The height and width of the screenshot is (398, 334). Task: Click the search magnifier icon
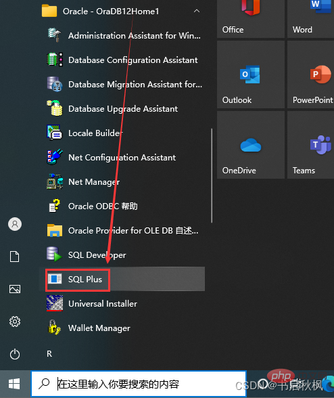[x=44, y=384]
